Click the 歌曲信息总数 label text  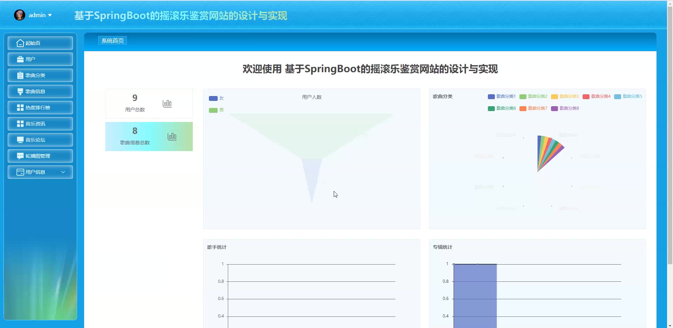(x=135, y=143)
